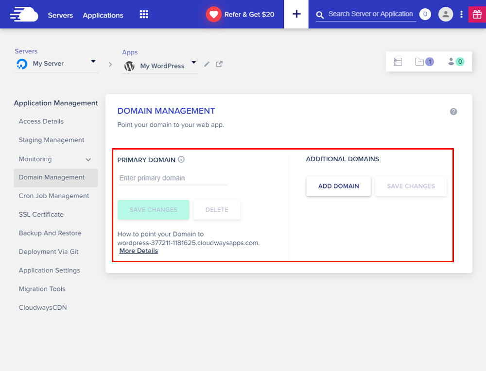Click the Delete button
The width and height of the screenshot is (486, 371).
point(217,210)
